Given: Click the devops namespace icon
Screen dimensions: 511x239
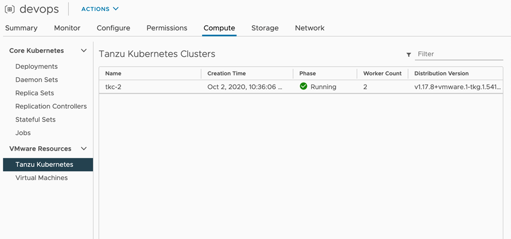Looking at the screenshot, I should click(x=9, y=9).
